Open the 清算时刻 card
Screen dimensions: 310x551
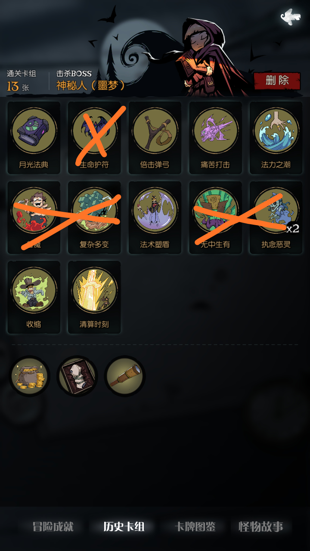(x=94, y=297)
